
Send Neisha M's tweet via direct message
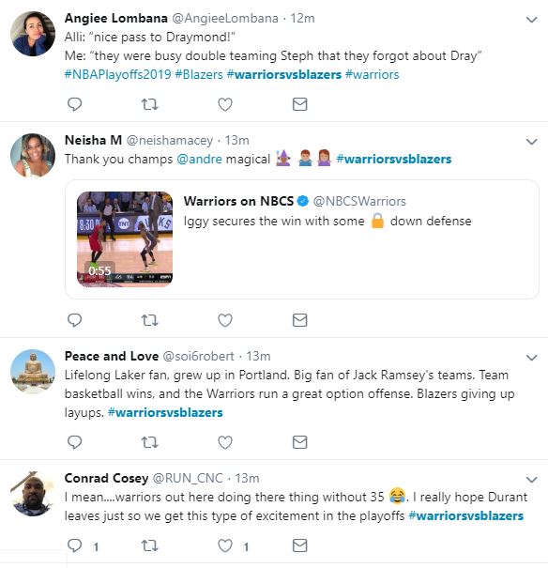coord(299,320)
